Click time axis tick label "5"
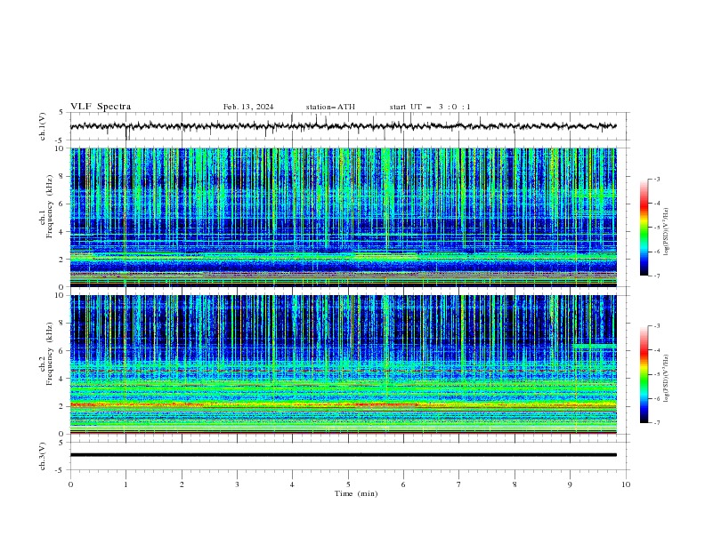This screenshot has height=544, width=705. tap(348, 484)
